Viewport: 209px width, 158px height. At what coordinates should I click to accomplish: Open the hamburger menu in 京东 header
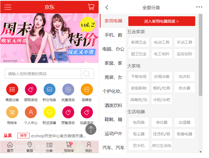point(8,7)
